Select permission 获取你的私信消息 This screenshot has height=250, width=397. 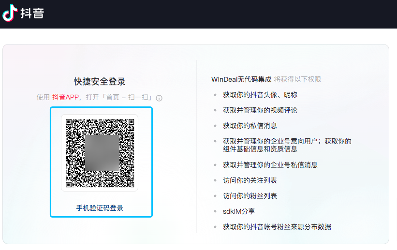point(250,126)
